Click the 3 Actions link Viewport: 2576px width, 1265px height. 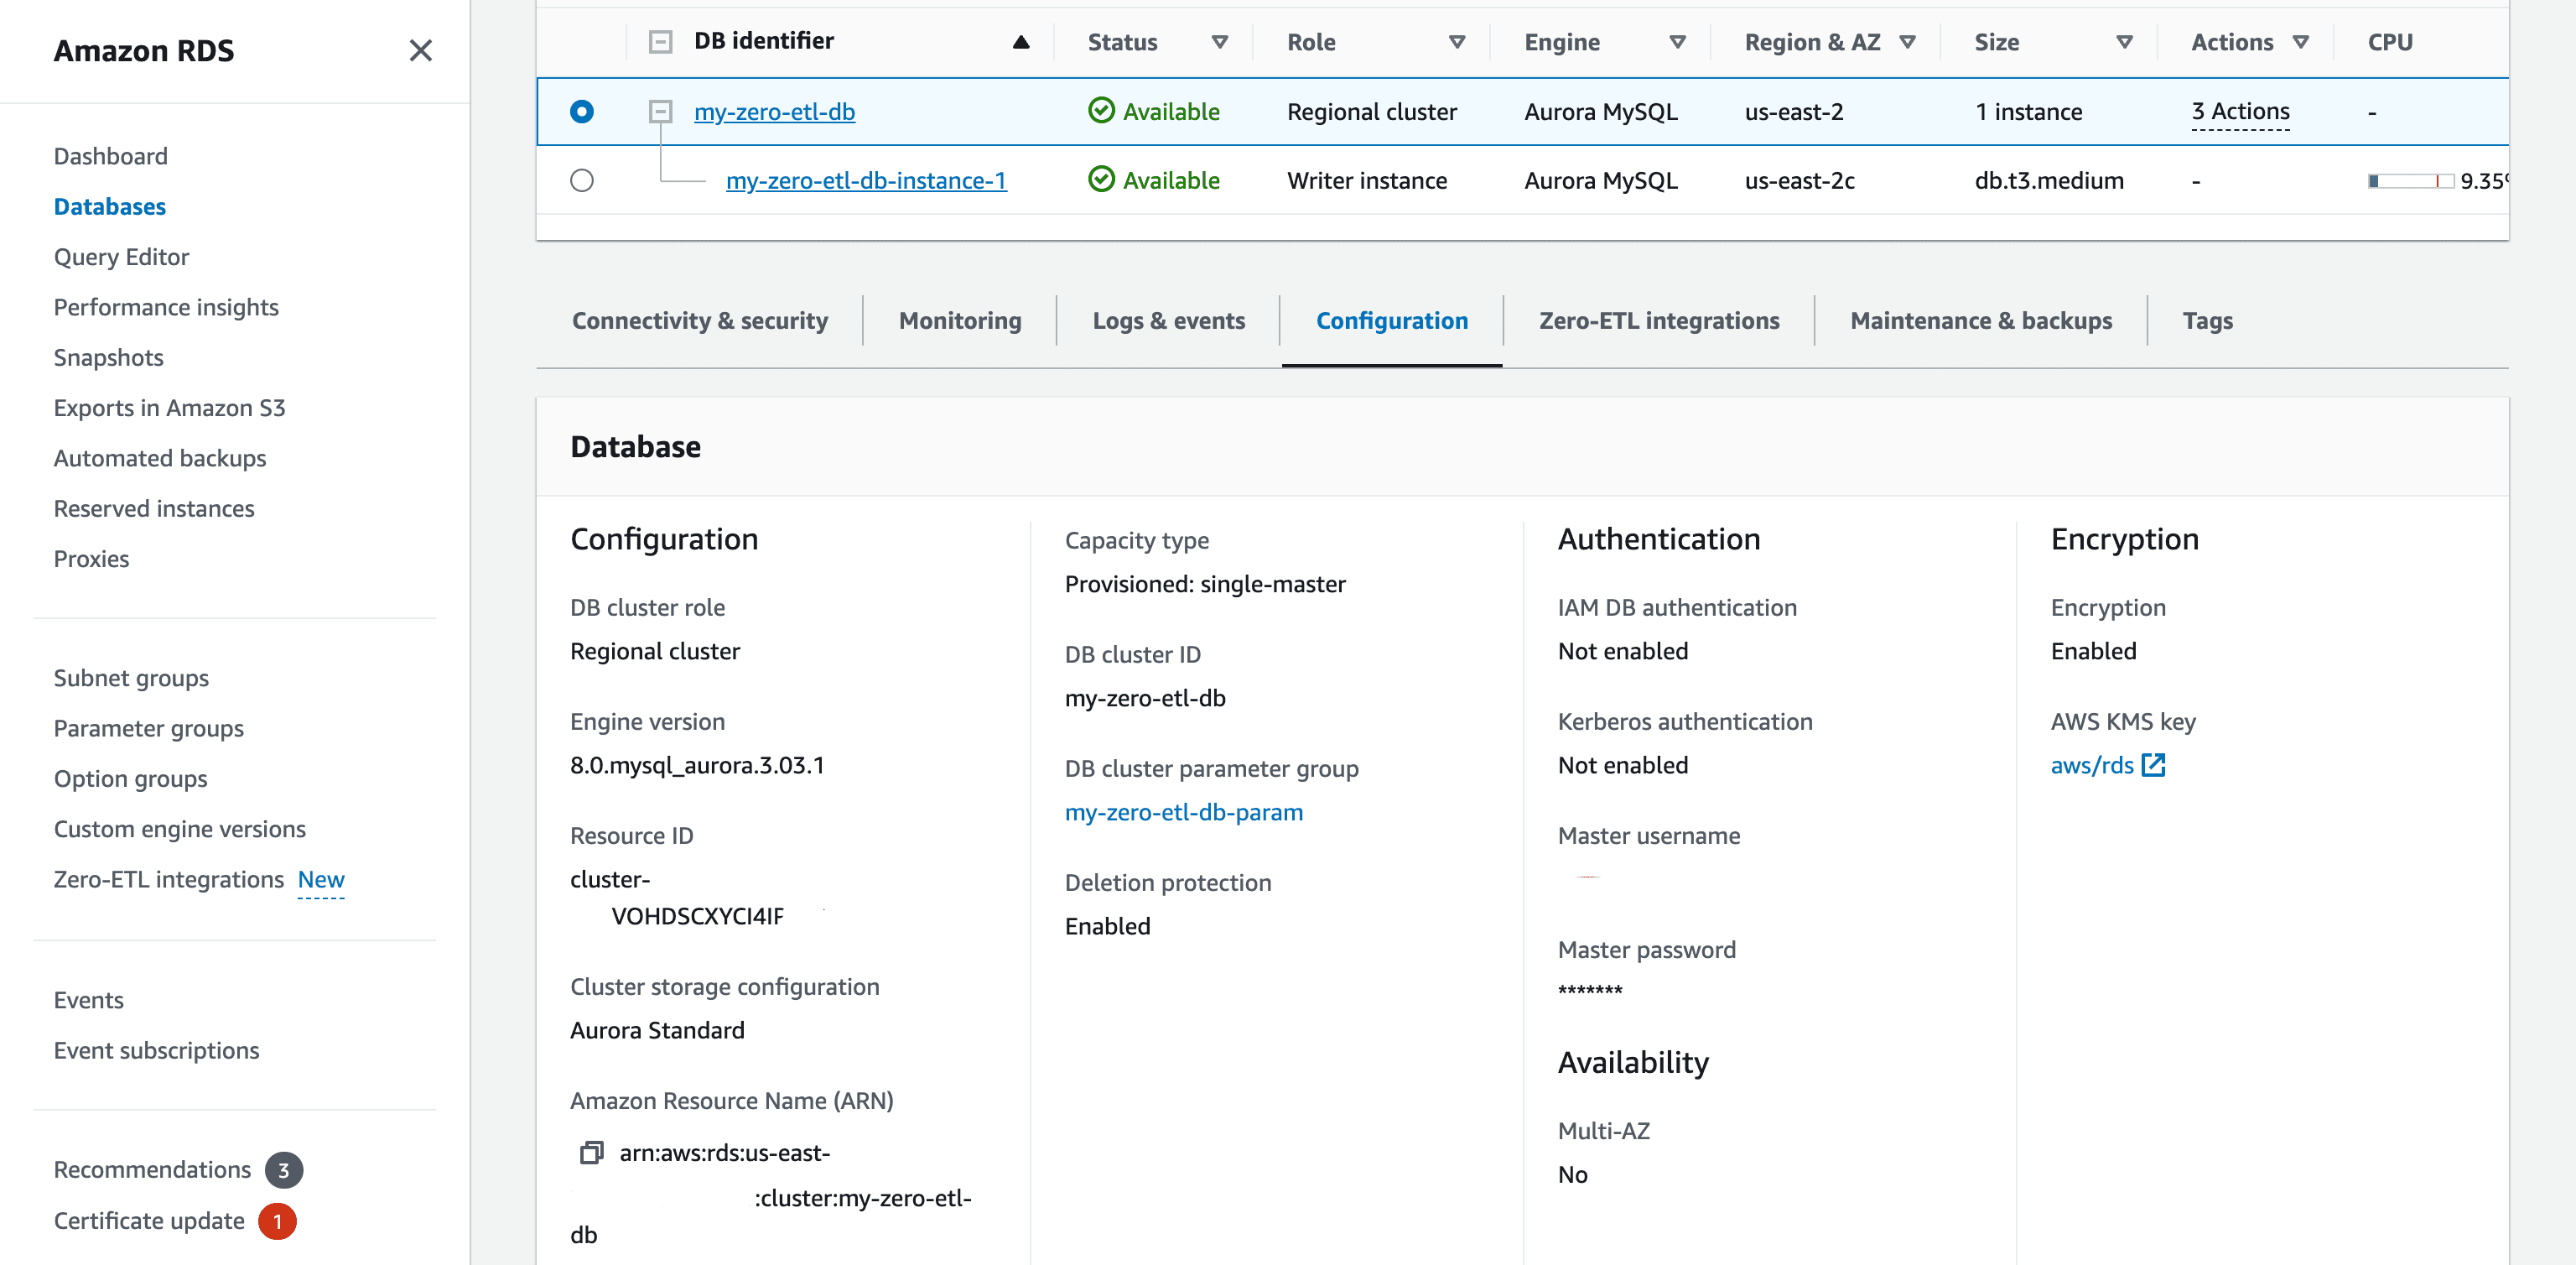pyautogui.click(x=2240, y=111)
